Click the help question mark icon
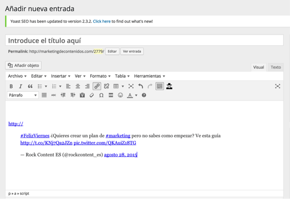The image size is (290, 199). click(x=144, y=96)
